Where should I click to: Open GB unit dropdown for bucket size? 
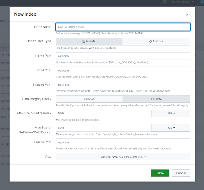point(171,128)
